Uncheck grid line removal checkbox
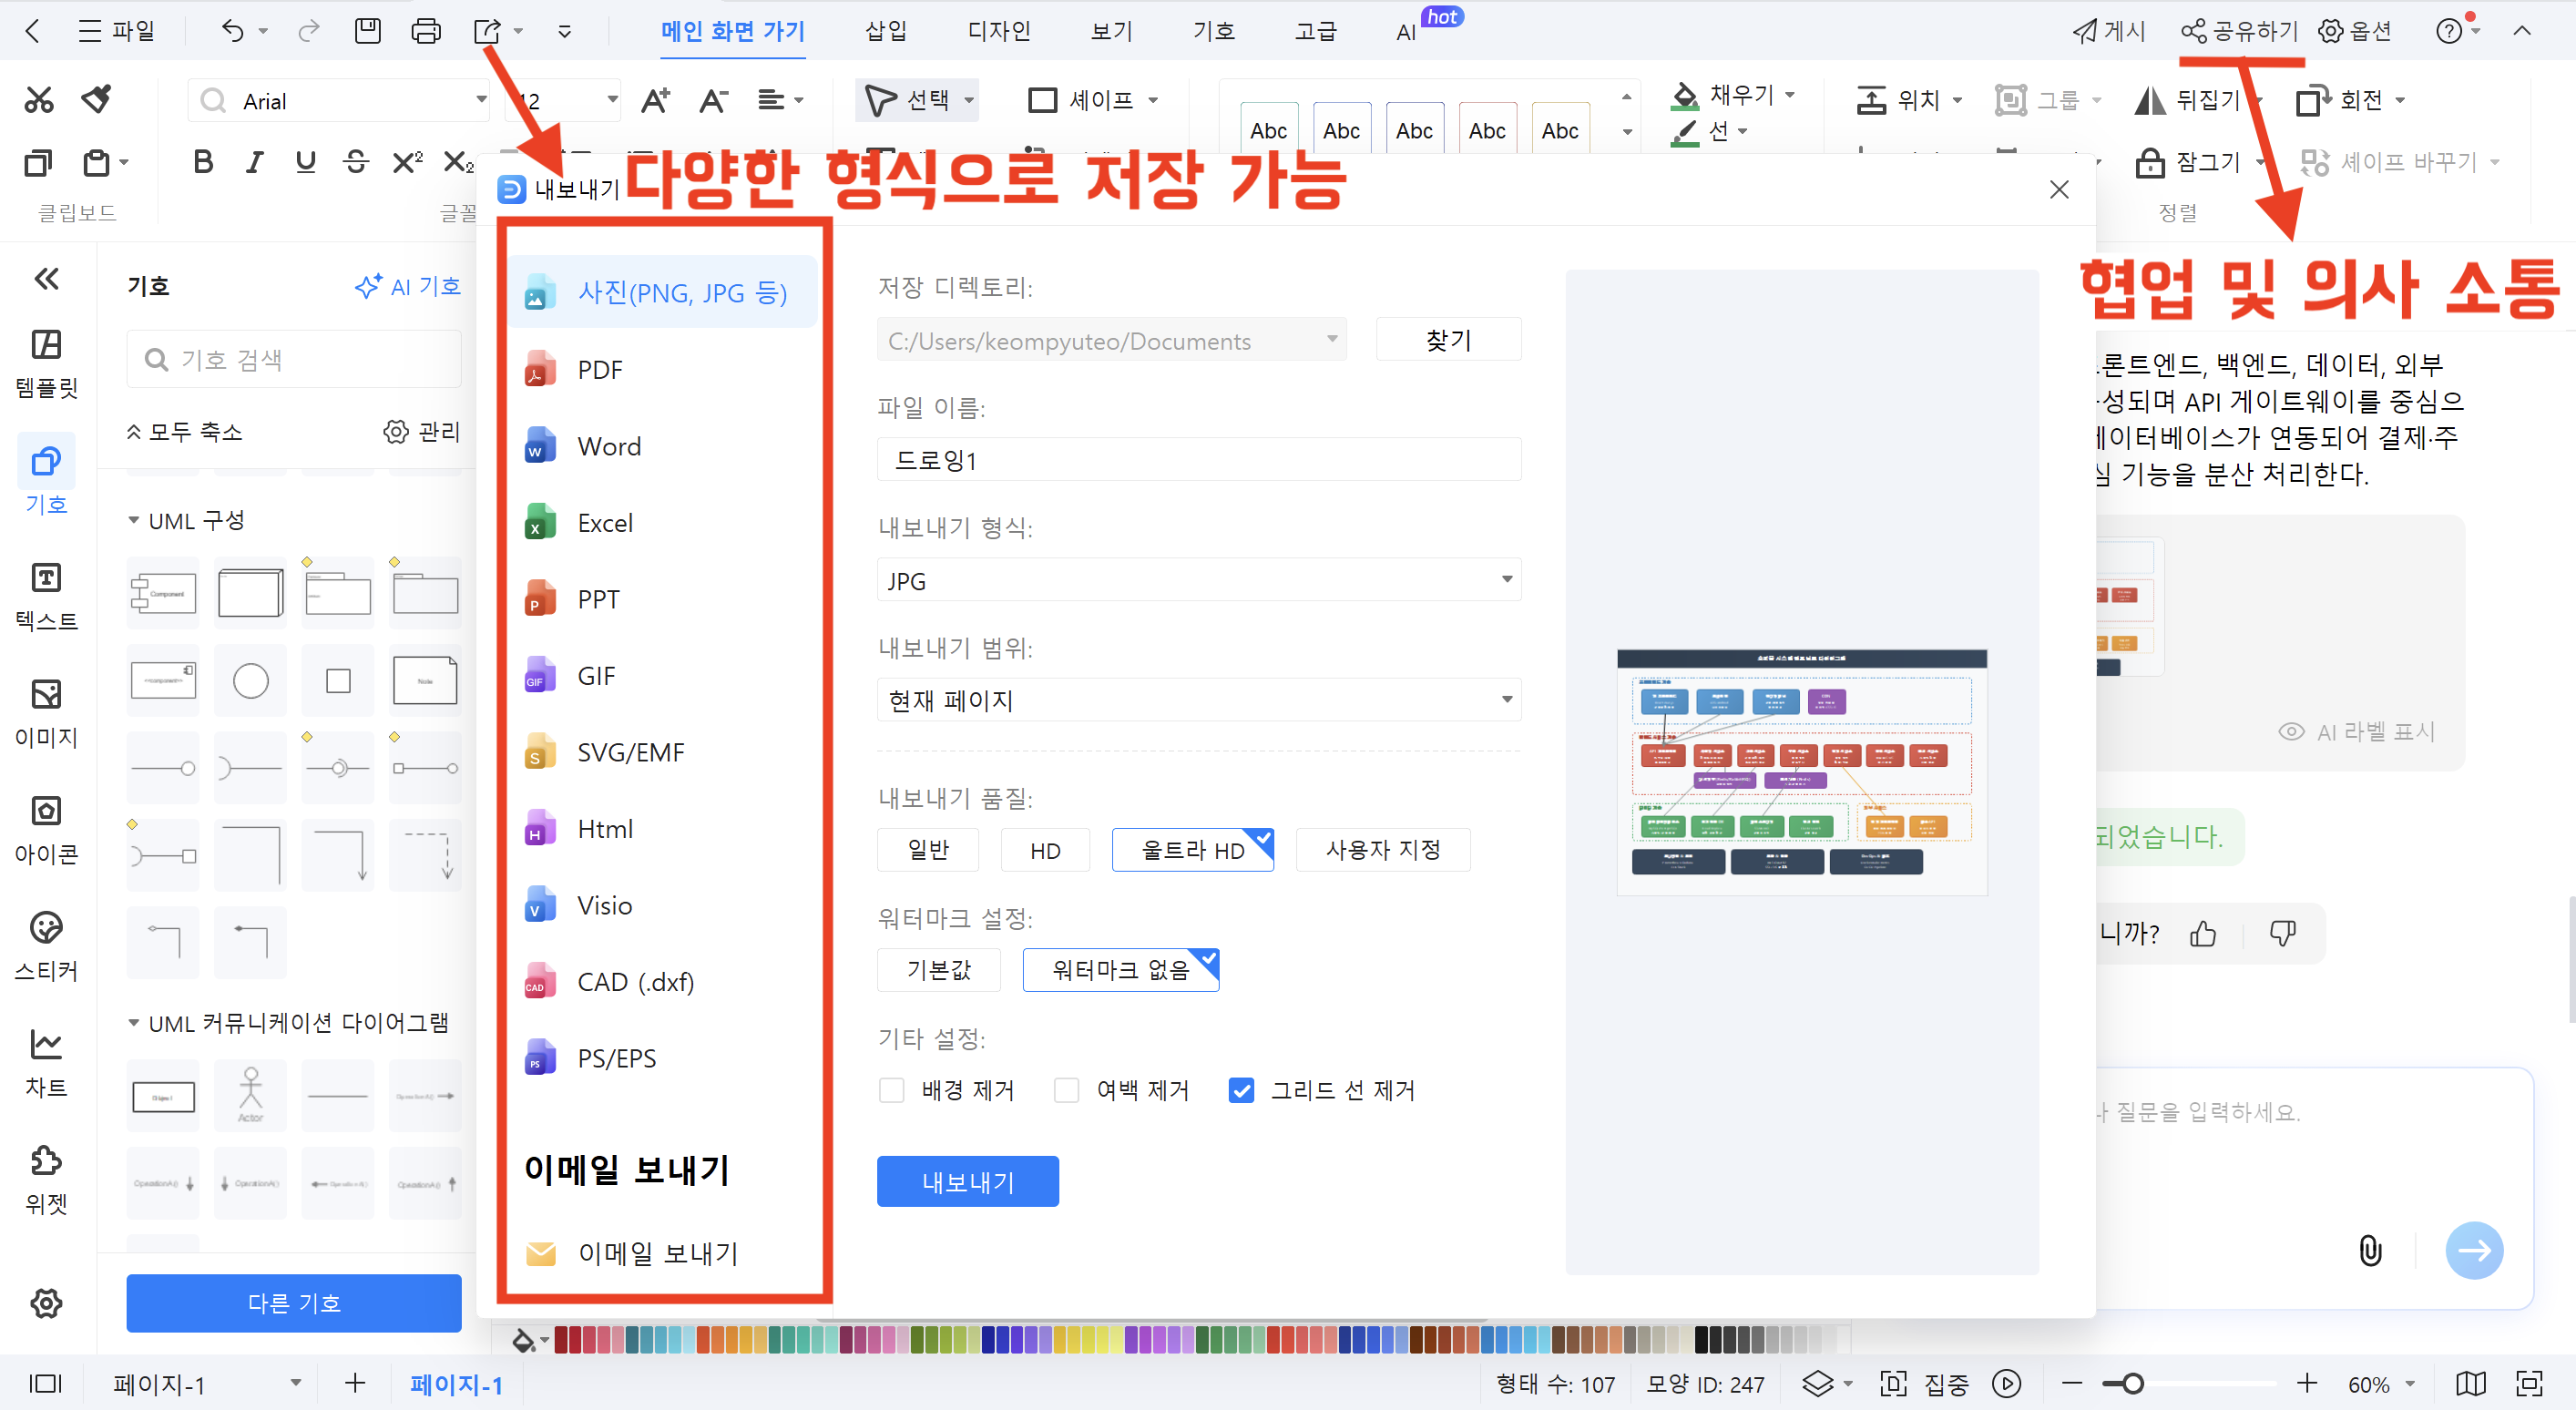 tap(1241, 1090)
